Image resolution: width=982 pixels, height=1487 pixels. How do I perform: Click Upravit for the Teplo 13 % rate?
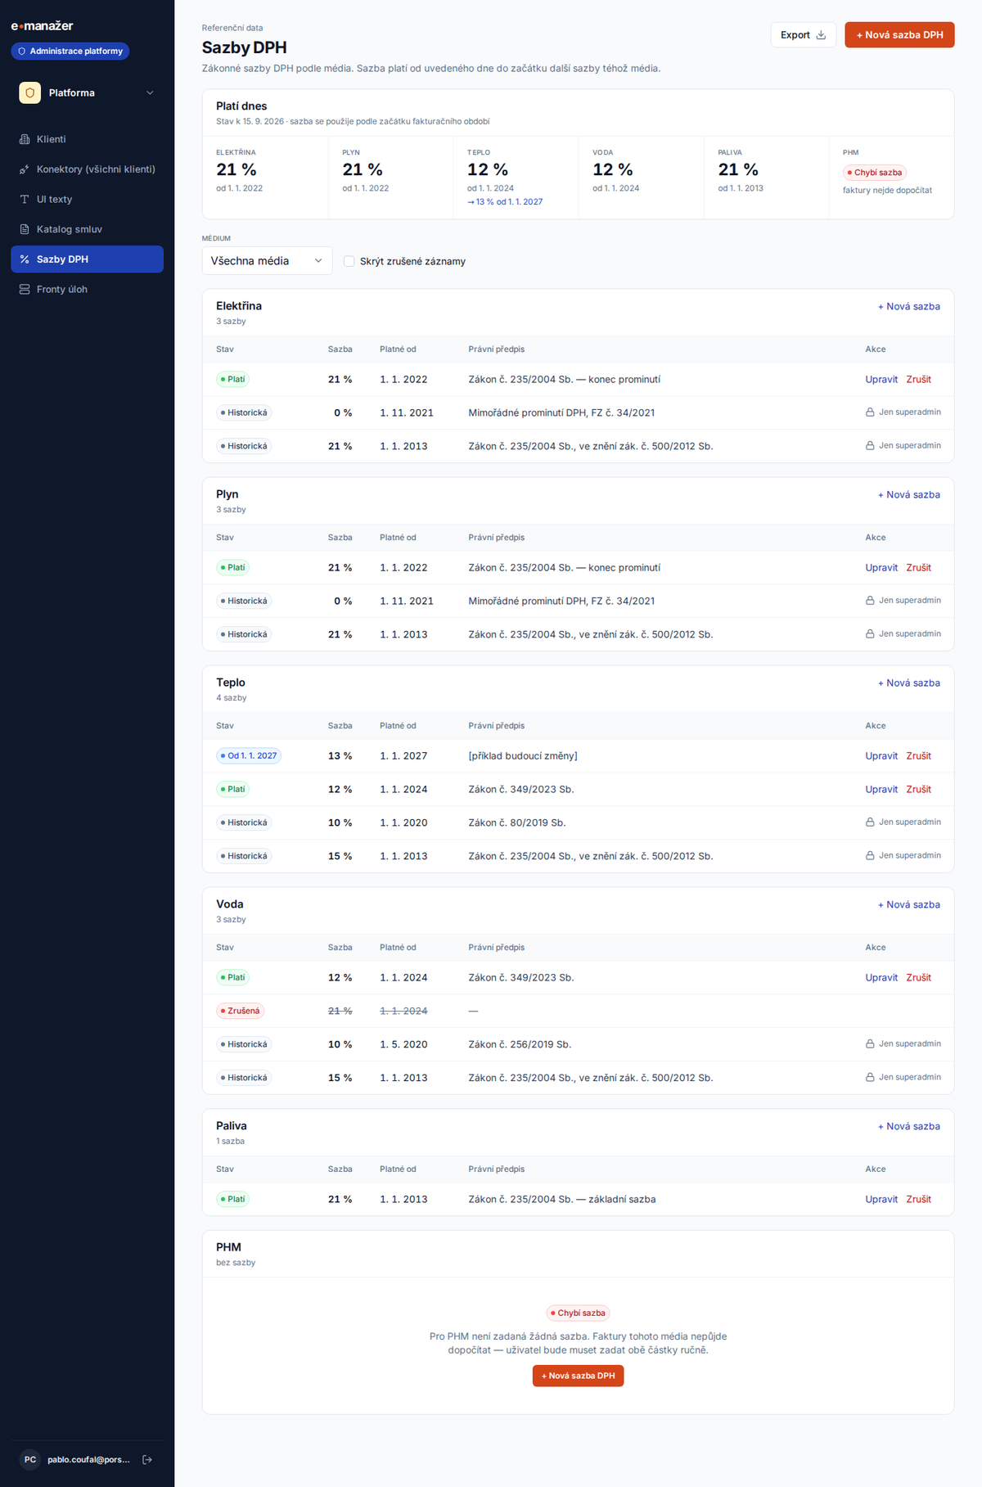click(x=881, y=756)
